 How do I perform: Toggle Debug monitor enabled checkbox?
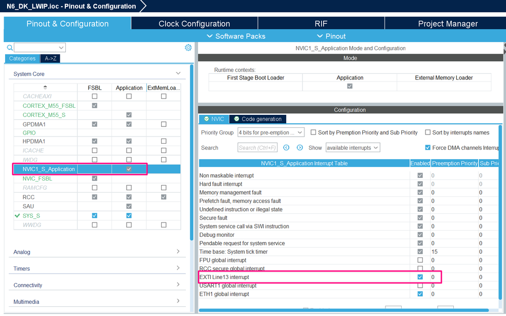pyautogui.click(x=420, y=235)
